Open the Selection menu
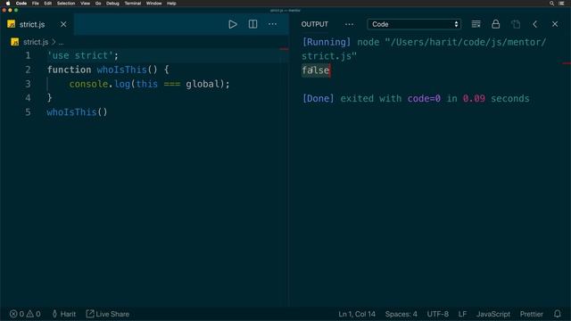This screenshot has height=321, width=571. point(66,4)
